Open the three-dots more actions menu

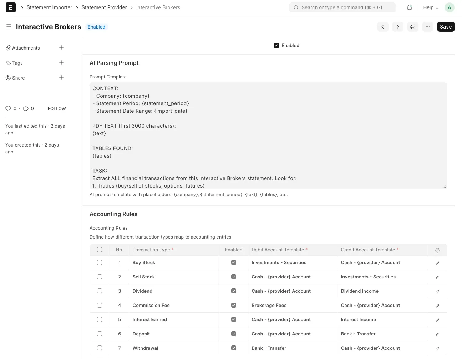pos(427,27)
